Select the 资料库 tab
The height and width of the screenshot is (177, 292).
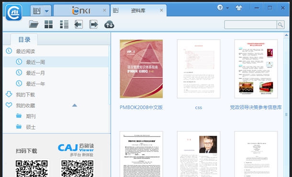(x=138, y=11)
